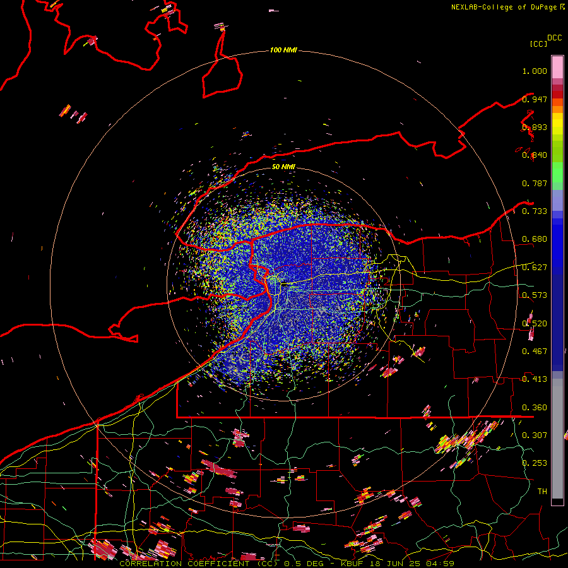The width and height of the screenshot is (568, 568).
Task: Click the pink top segment of color bar
Action: 557,67
